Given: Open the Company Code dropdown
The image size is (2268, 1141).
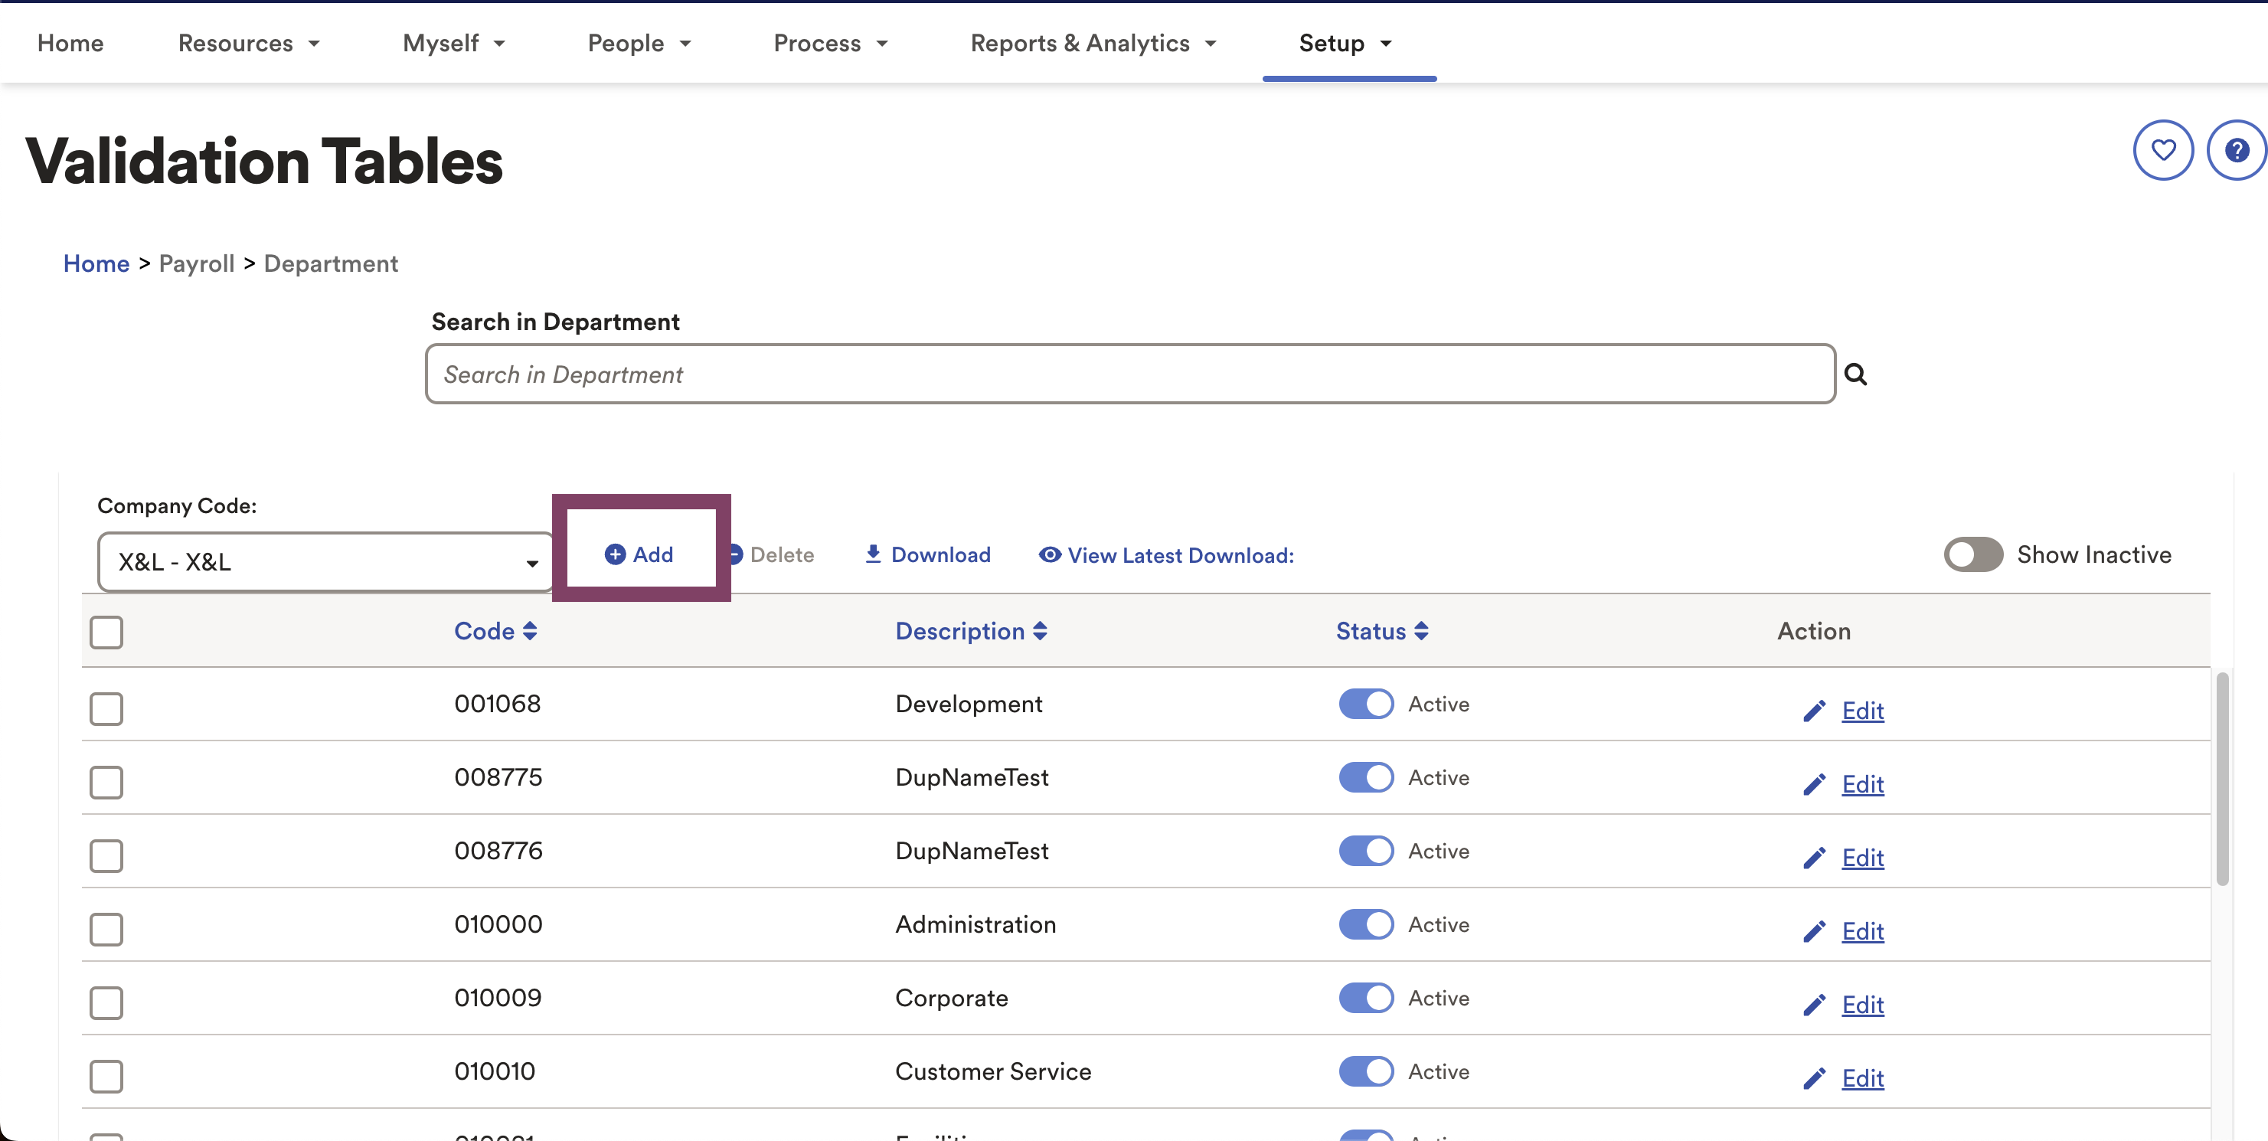Looking at the screenshot, I should (x=325, y=562).
